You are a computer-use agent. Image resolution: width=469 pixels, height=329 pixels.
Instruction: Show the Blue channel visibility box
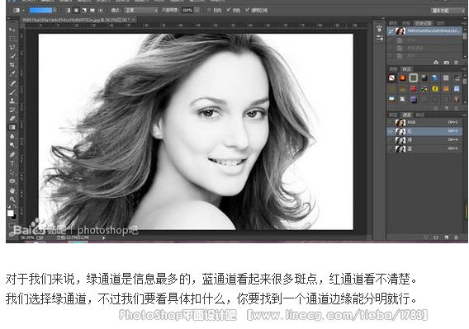coord(391,148)
